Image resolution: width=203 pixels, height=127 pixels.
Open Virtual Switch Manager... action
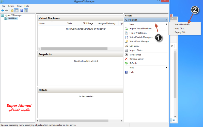click(141, 37)
